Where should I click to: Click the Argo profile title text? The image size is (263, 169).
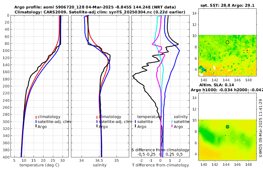pyautogui.click(x=95, y=7)
